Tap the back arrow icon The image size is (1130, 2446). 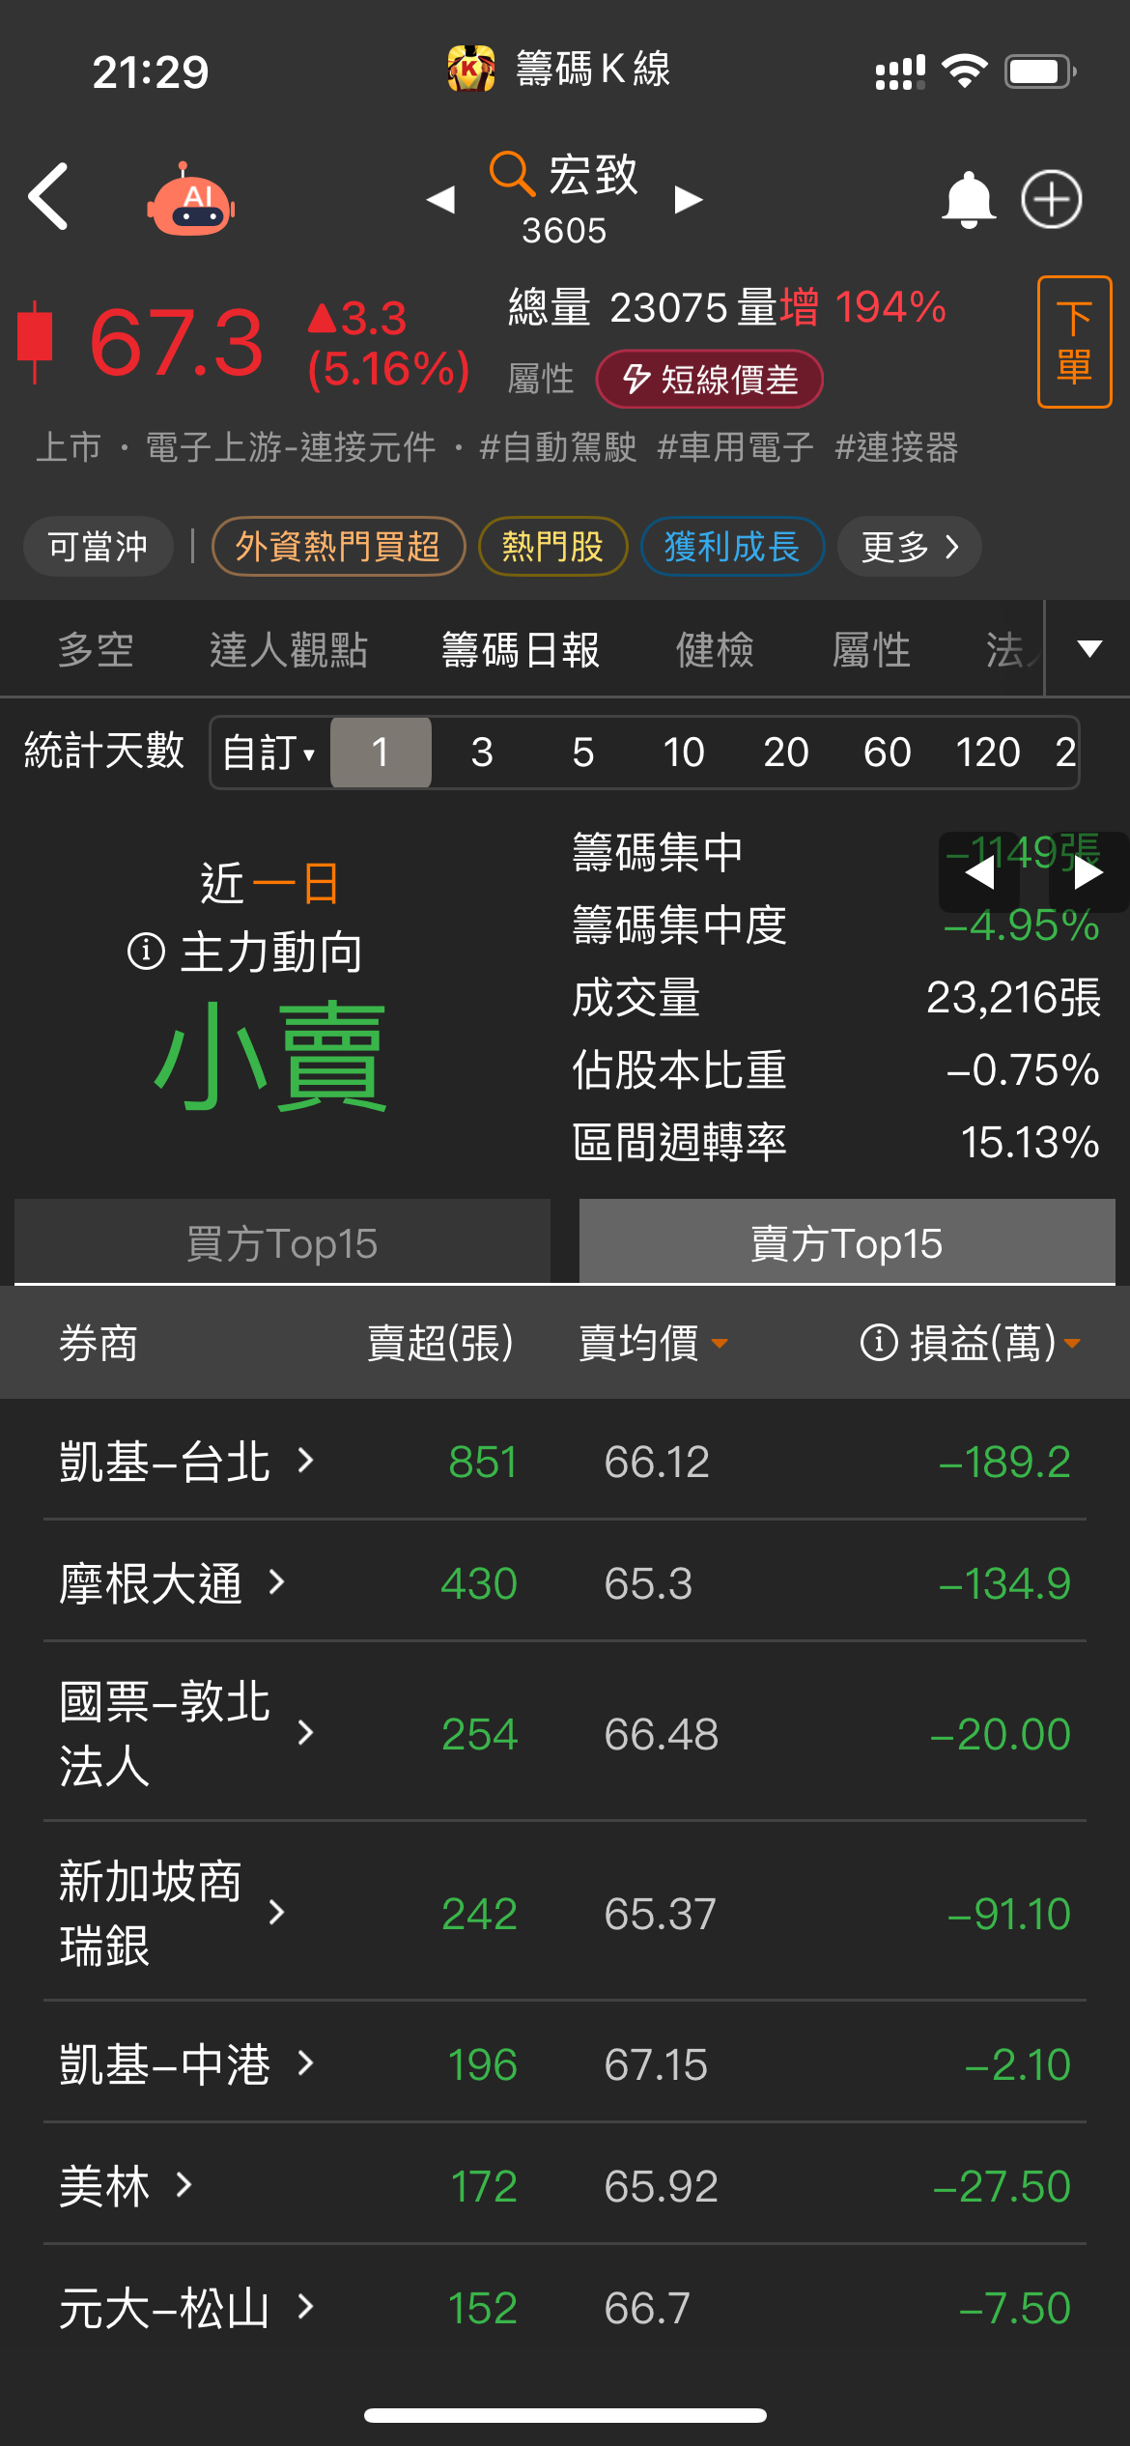48,197
